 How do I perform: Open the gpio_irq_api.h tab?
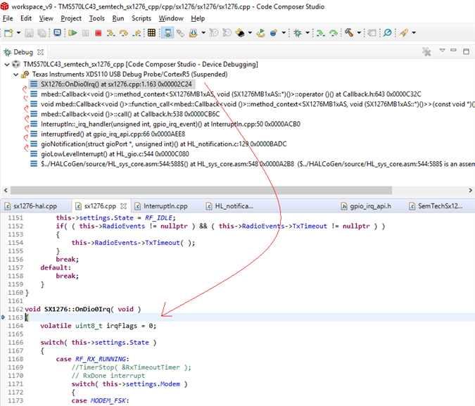pos(369,206)
